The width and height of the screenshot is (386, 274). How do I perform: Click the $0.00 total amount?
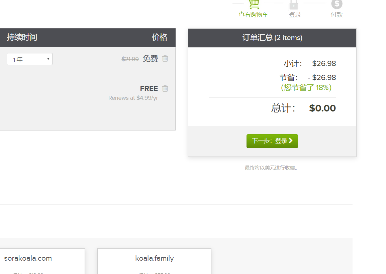(322, 108)
